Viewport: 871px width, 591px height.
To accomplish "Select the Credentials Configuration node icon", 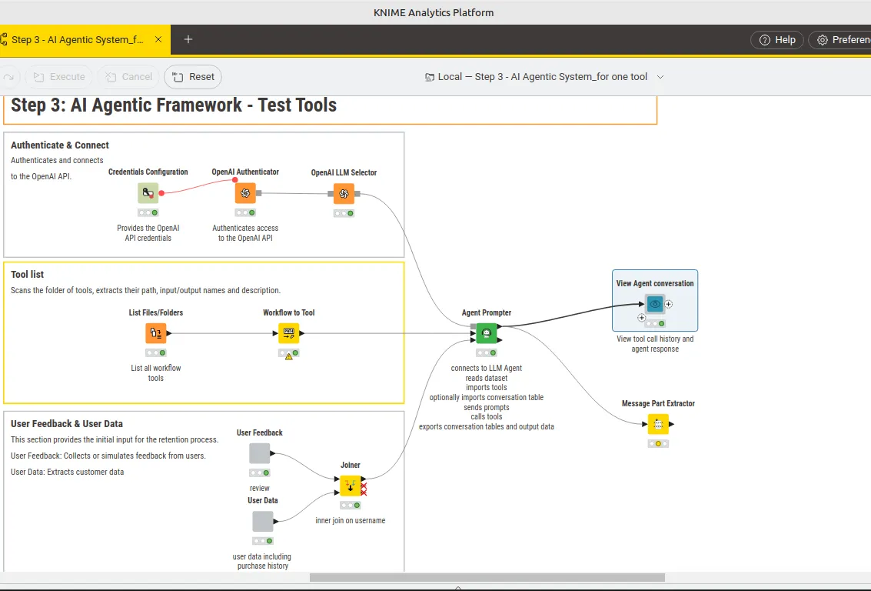I will (148, 193).
